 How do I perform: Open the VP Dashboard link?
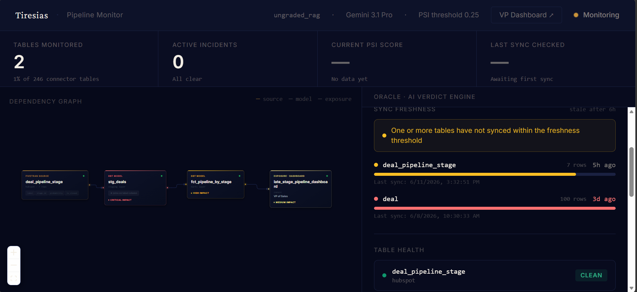(x=526, y=15)
